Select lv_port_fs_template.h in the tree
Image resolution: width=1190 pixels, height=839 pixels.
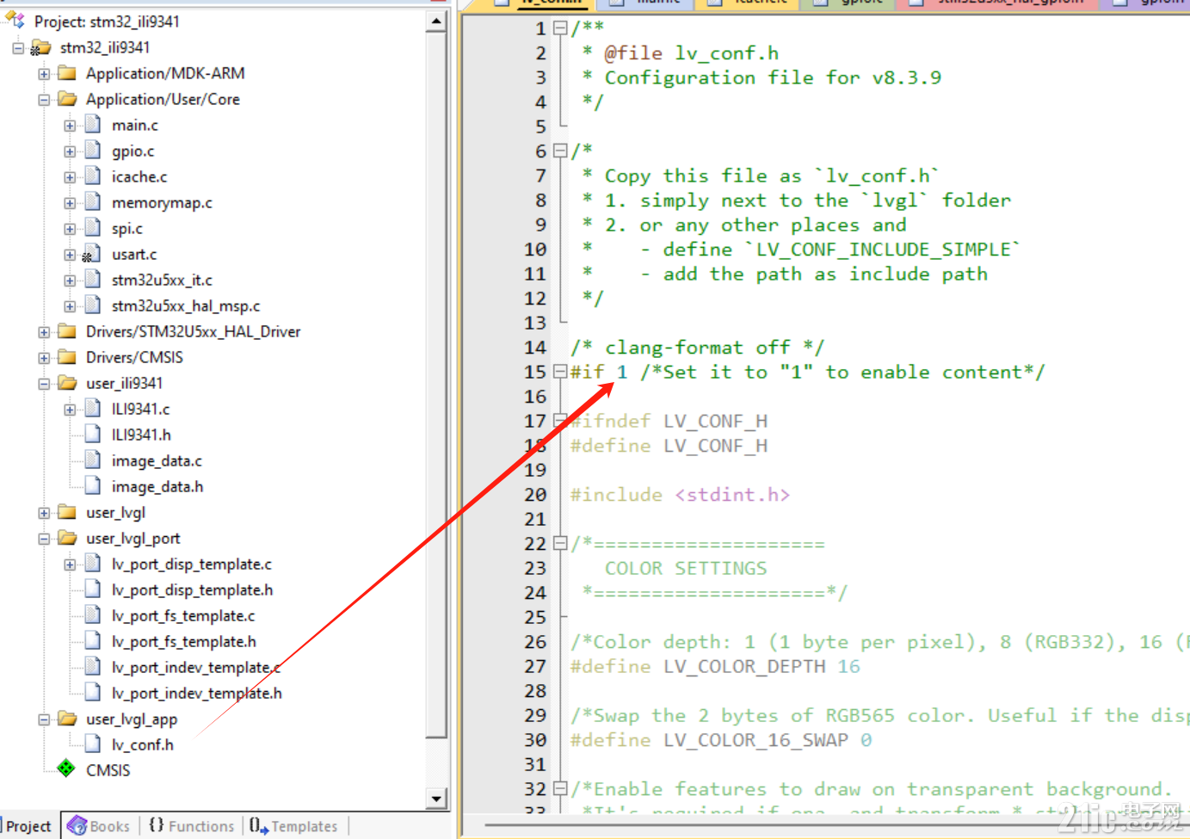[x=184, y=642]
